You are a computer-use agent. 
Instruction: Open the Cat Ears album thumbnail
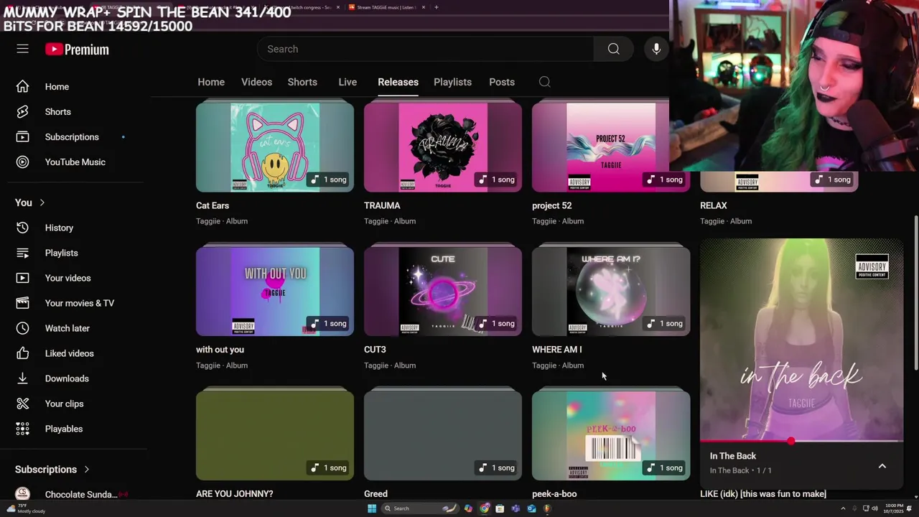275,146
